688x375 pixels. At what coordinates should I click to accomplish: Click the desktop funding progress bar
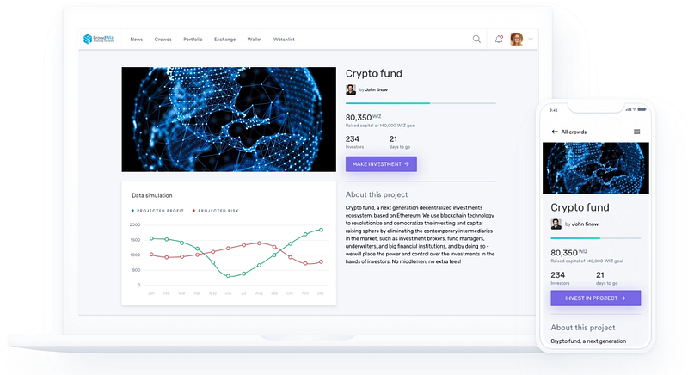point(421,103)
